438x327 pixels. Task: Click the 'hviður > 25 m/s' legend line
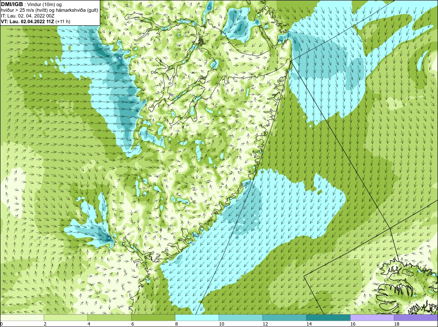pyautogui.click(x=49, y=11)
